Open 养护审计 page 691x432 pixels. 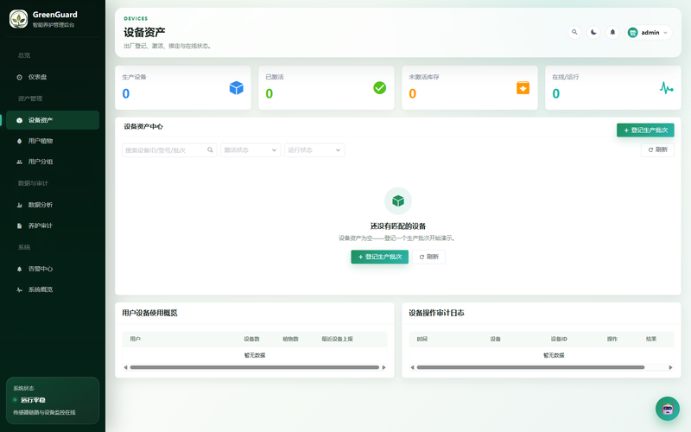[53, 226]
